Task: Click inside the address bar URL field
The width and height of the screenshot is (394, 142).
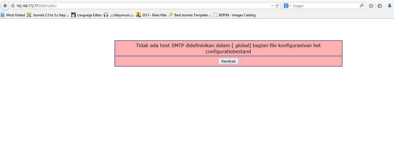Action: (143, 6)
